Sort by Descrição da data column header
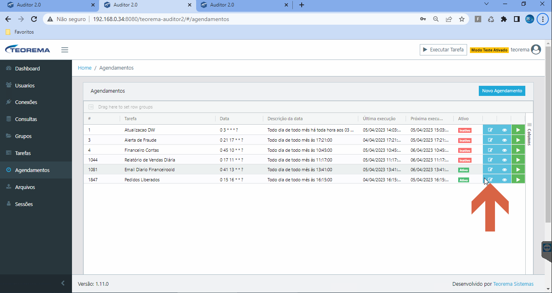Viewport: 552px width, 293px height. click(x=285, y=119)
